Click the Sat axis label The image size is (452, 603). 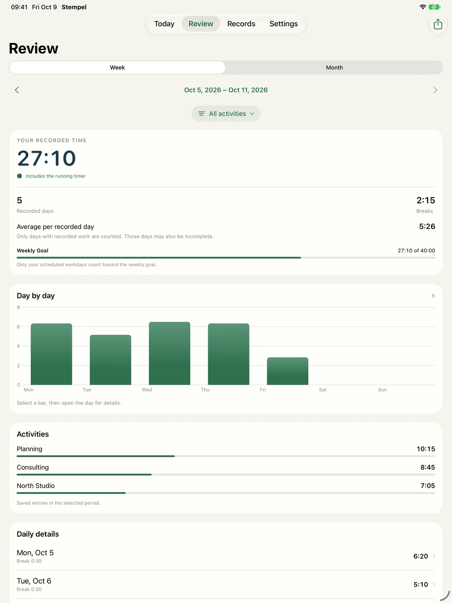[322, 390]
